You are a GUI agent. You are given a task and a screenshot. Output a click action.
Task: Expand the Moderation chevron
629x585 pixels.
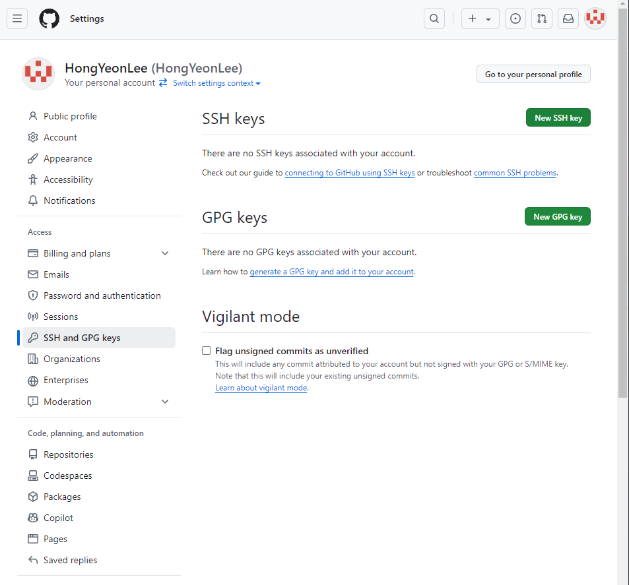(x=165, y=402)
